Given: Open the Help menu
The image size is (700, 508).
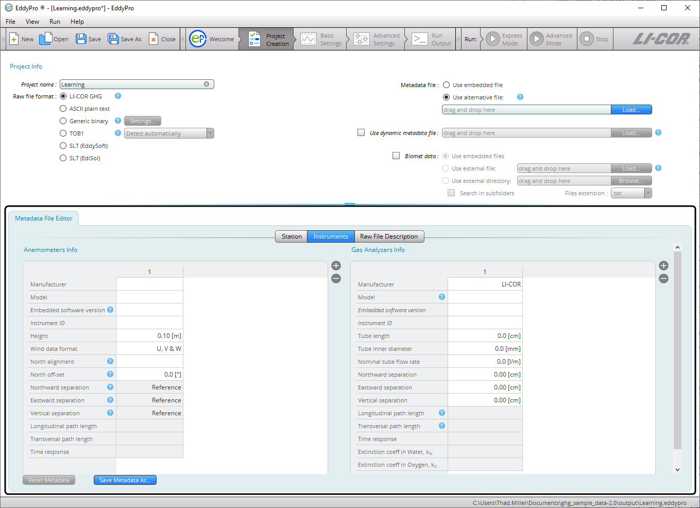Looking at the screenshot, I should pyautogui.click(x=77, y=22).
